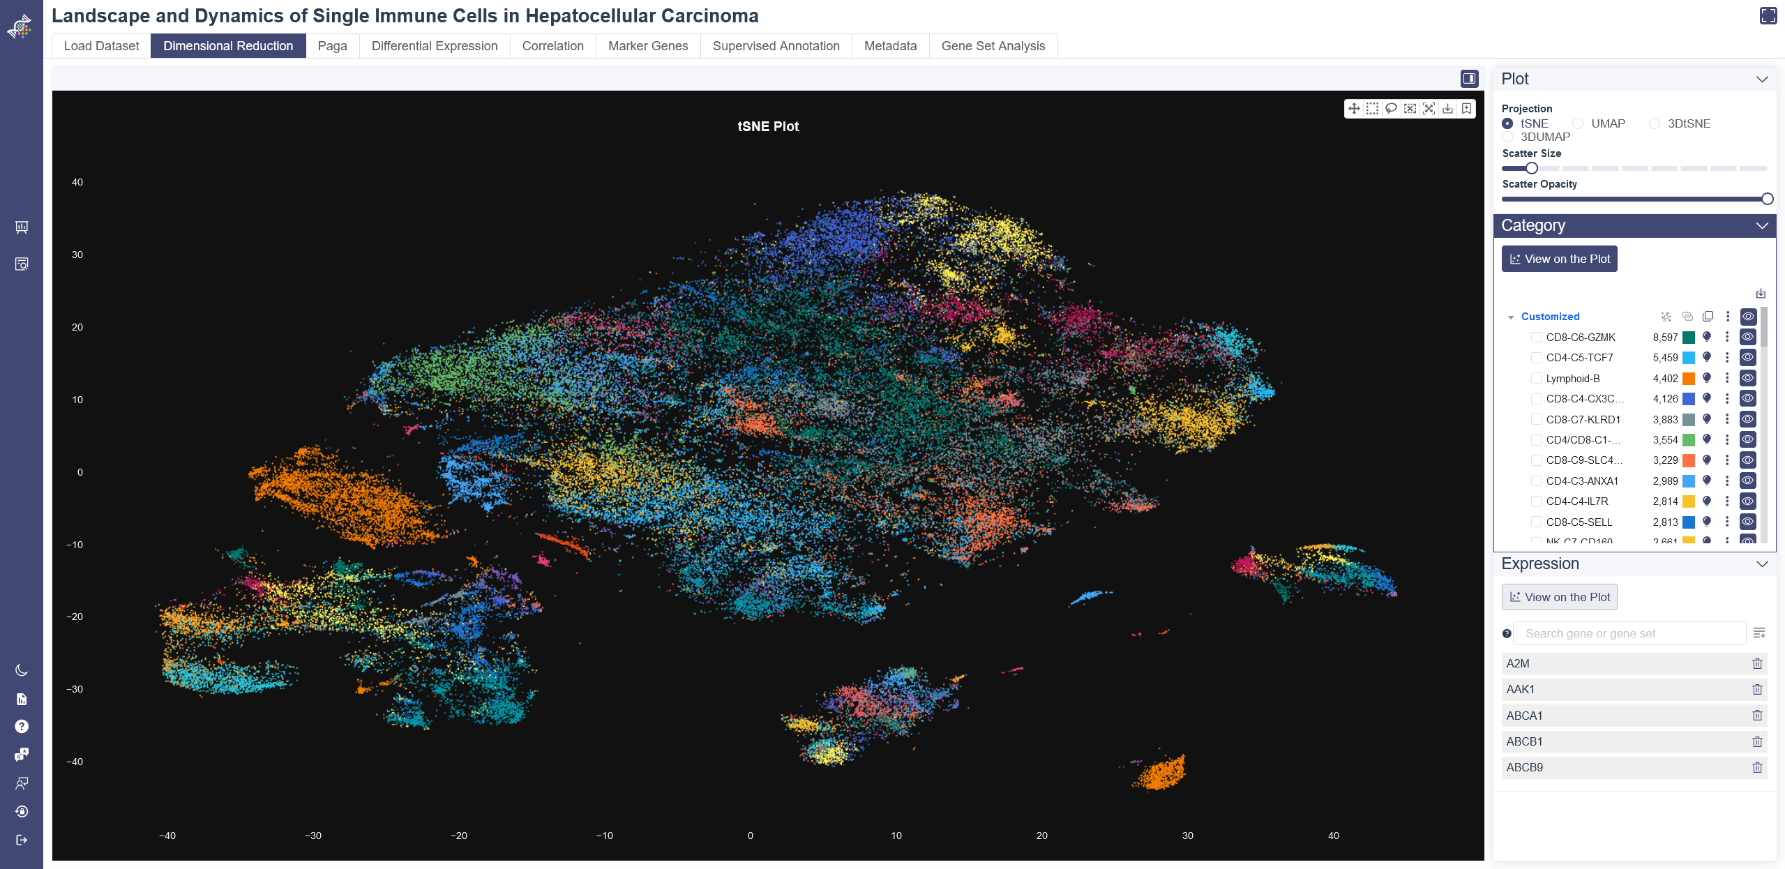The width and height of the screenshot is (1785, 869).
Task: Activate the box select tool
Action: pos(1372,109)
